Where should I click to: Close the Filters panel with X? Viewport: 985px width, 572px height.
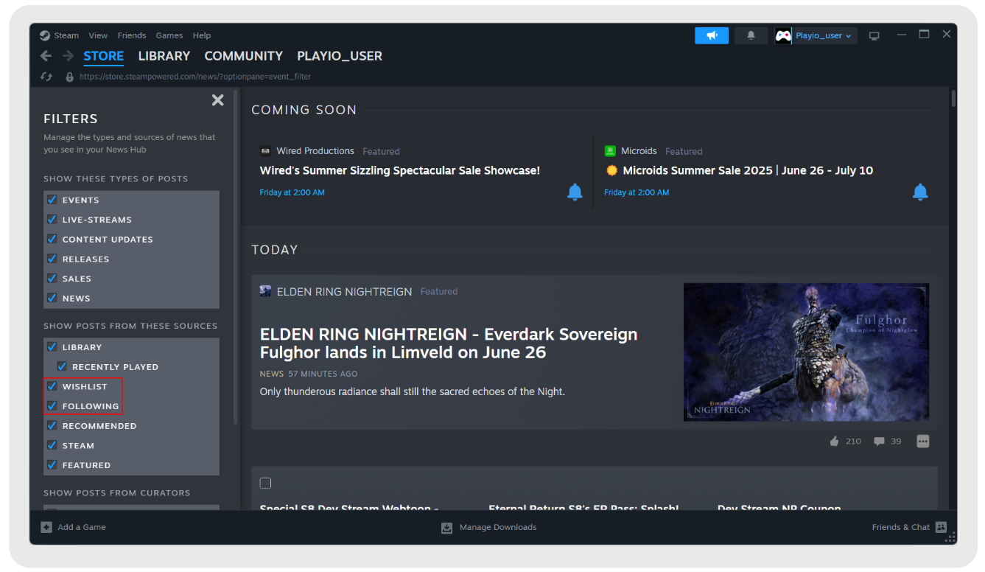click(217, 100)
